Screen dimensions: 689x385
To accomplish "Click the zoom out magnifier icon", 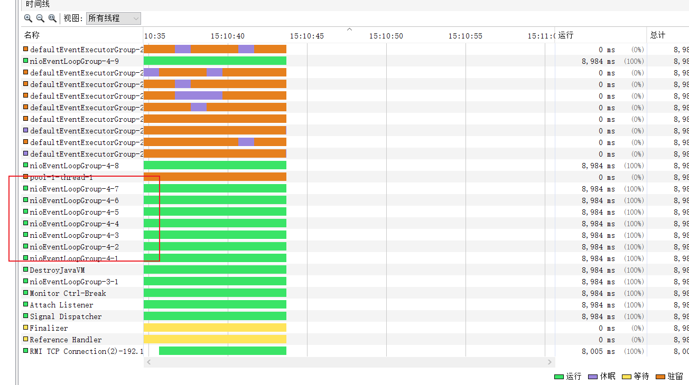I will coord(40,18).
